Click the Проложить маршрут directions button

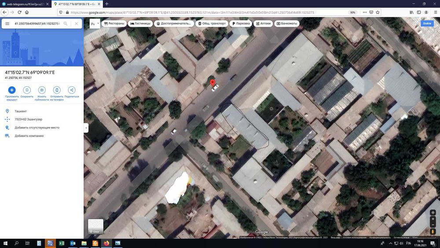pos(12,90)
